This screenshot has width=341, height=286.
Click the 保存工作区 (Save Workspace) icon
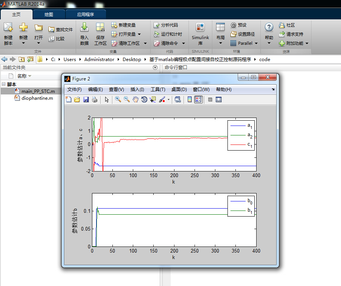[100, 34]
